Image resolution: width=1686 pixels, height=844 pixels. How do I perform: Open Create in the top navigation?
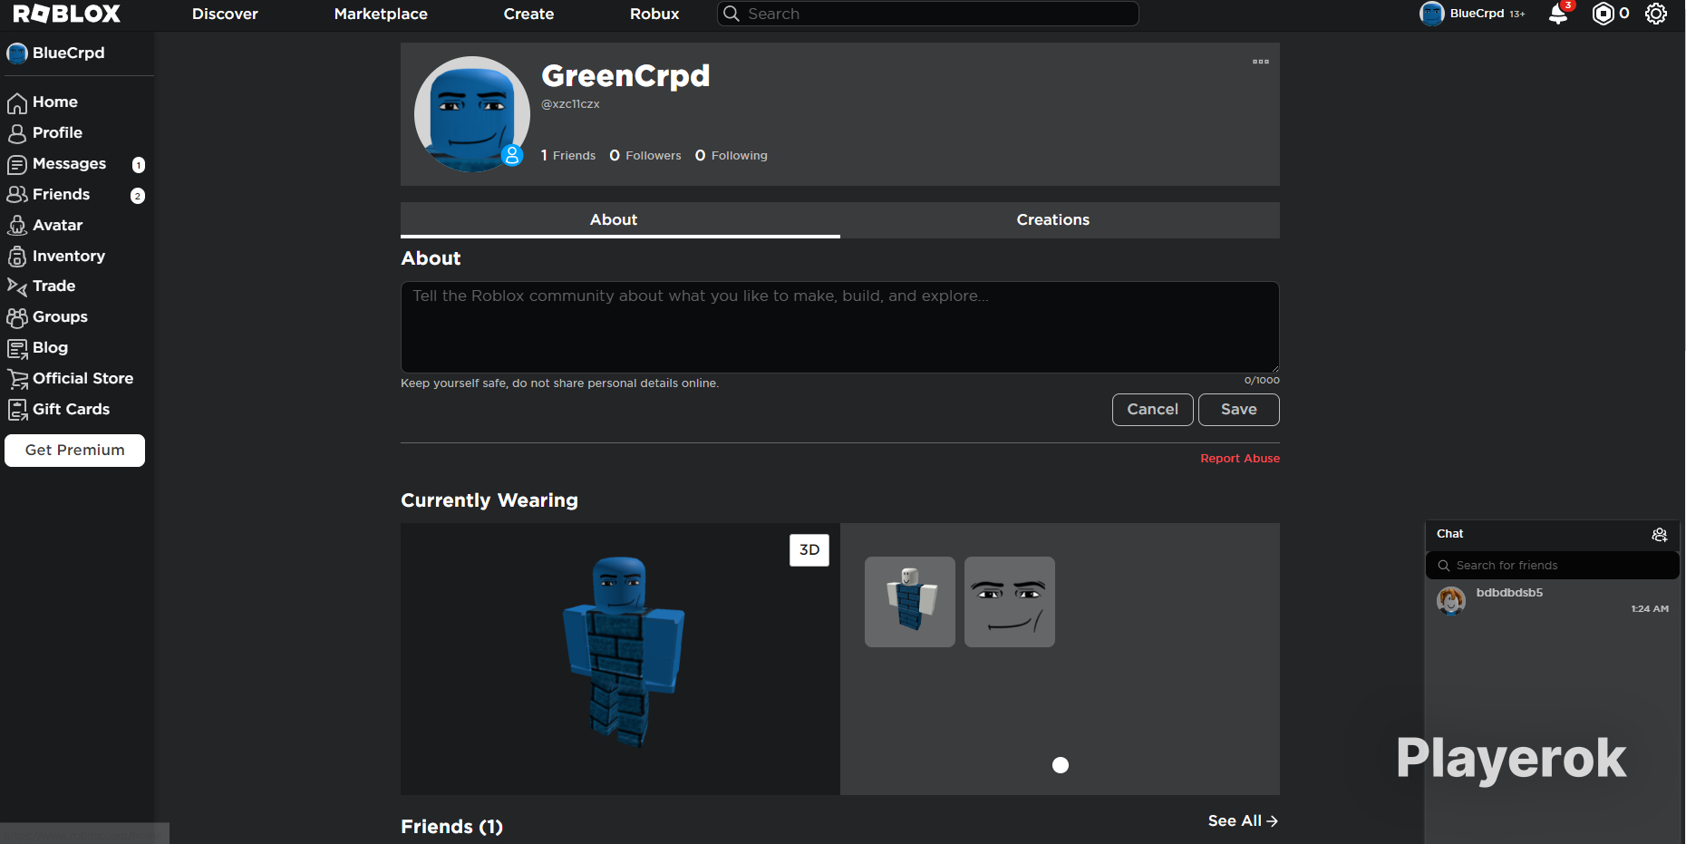(x=528, y=14)
